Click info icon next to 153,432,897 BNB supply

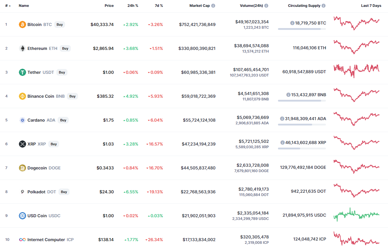pyautogui.click(x=288, y=95)
